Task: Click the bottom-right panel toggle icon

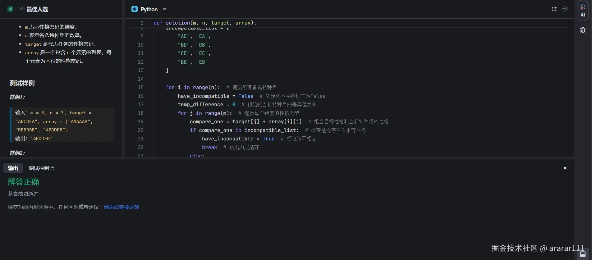Action: [583, 254]
